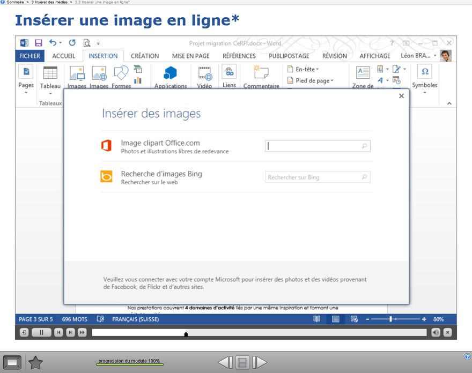Close the Insérer des images dialog

point(401,96)
